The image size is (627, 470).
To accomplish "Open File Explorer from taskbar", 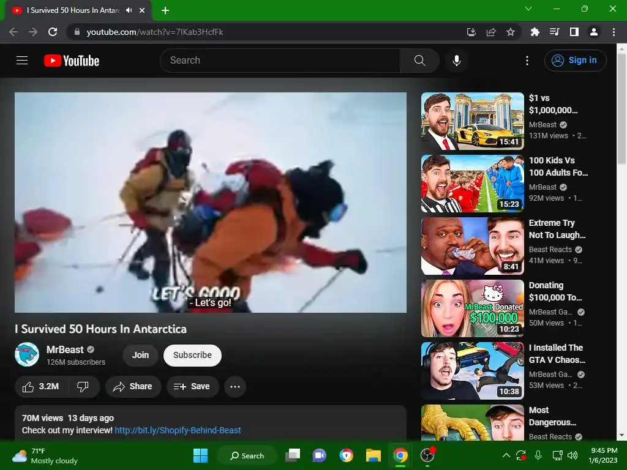I will [373, 455].
